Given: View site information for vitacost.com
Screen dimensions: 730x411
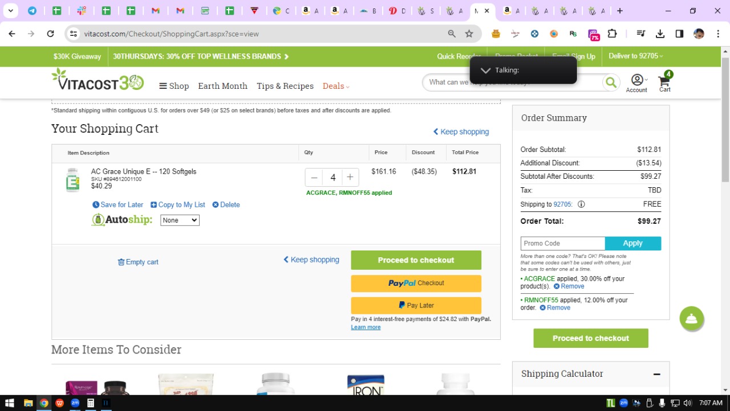Looking at the screenshot, I should [x=73, y=34].
